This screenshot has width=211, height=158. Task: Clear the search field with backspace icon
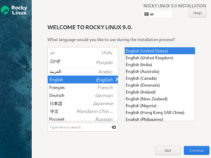114,127
